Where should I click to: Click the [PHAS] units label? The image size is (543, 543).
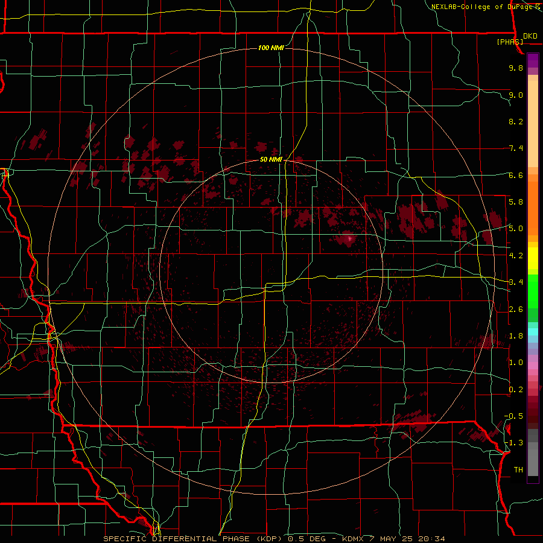[x=510, y=42]
